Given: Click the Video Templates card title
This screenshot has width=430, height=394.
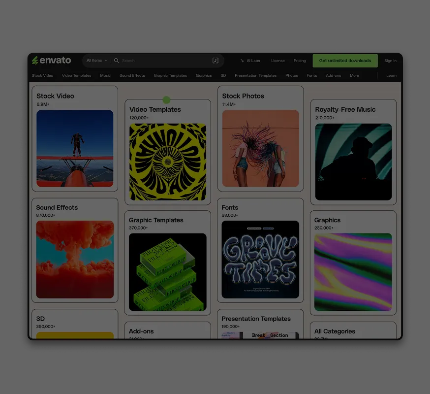Looking at the screenshot, I should (155, 109).
